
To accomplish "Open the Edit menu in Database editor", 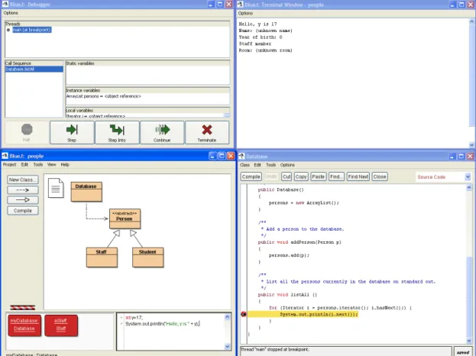I will coord(257,165).
